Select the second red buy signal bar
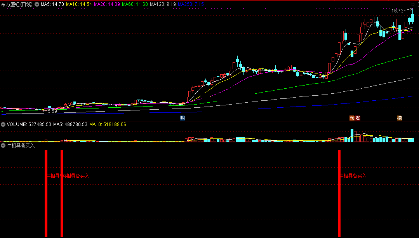419x238 pixels. tap(62, 193)
